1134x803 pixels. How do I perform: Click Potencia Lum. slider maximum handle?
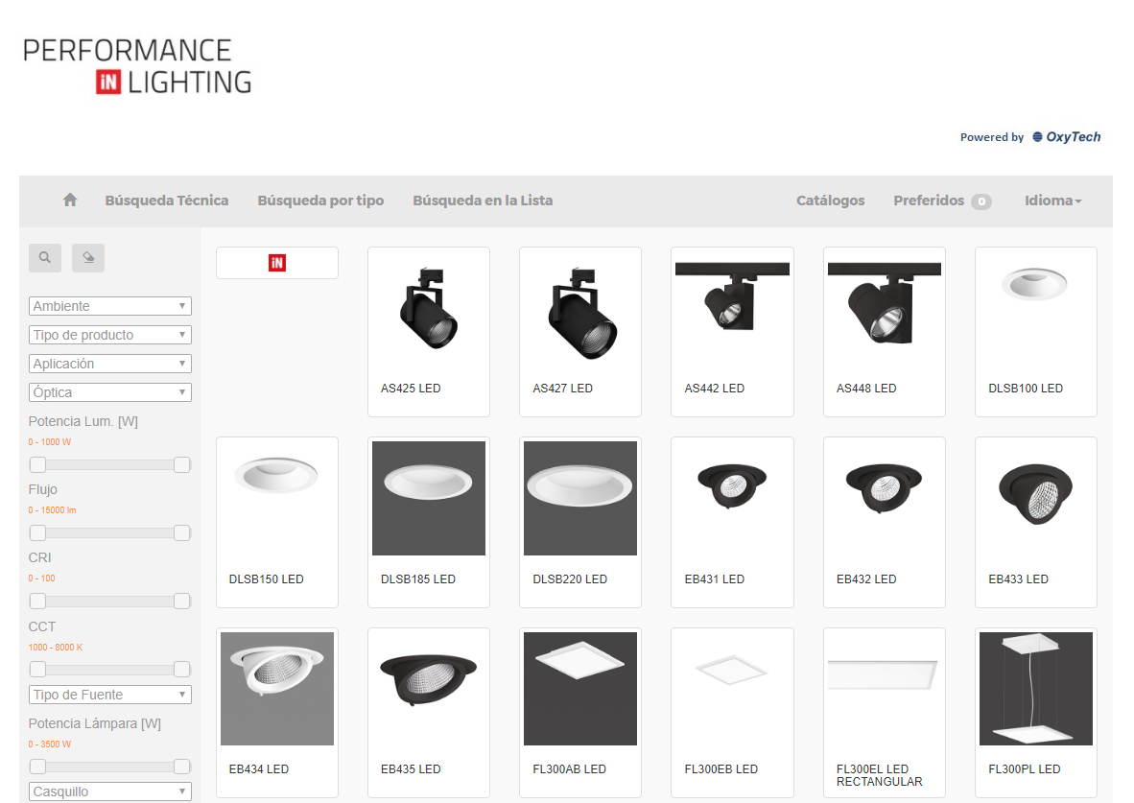[x=182, y=464]
